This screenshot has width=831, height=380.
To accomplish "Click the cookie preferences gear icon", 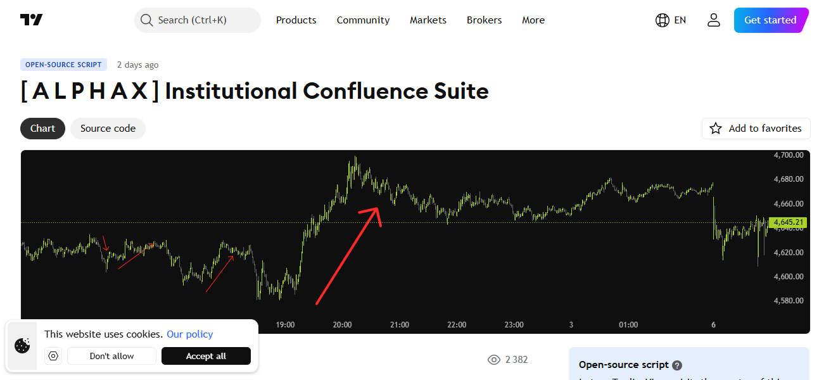I will [x=53, y=355].
